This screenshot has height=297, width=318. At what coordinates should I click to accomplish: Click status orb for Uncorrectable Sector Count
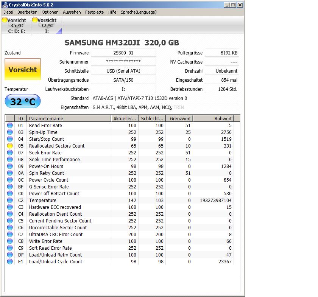[10, 227]
